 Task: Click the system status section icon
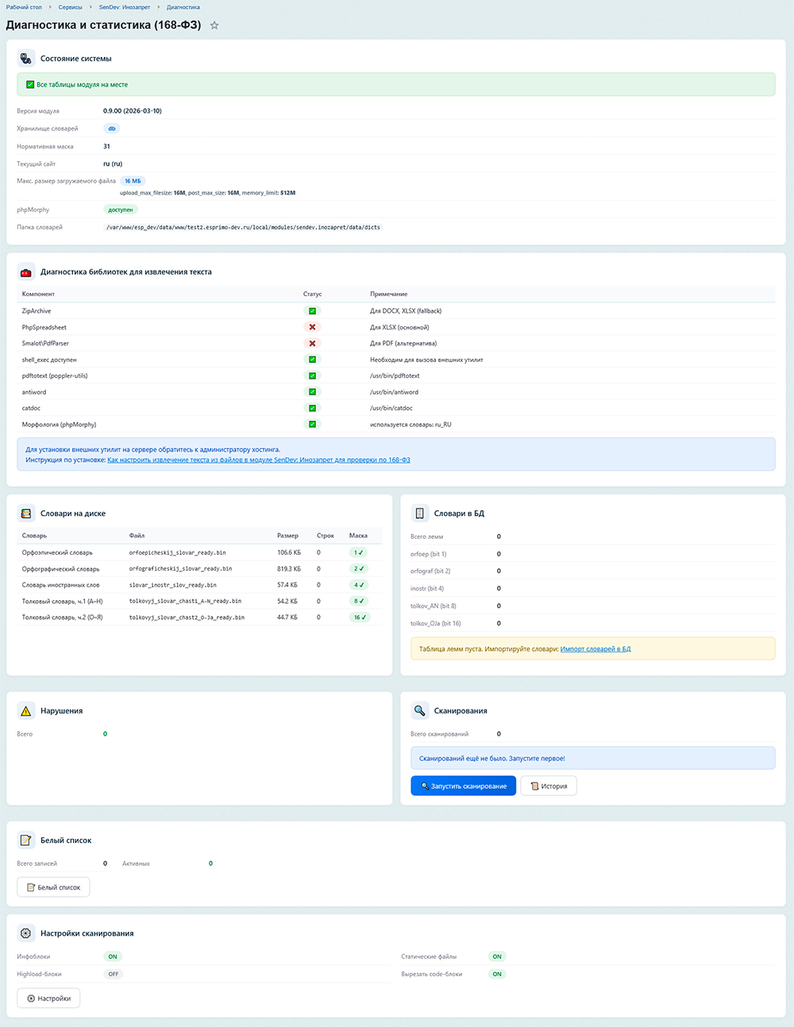[x=26, y=58]
